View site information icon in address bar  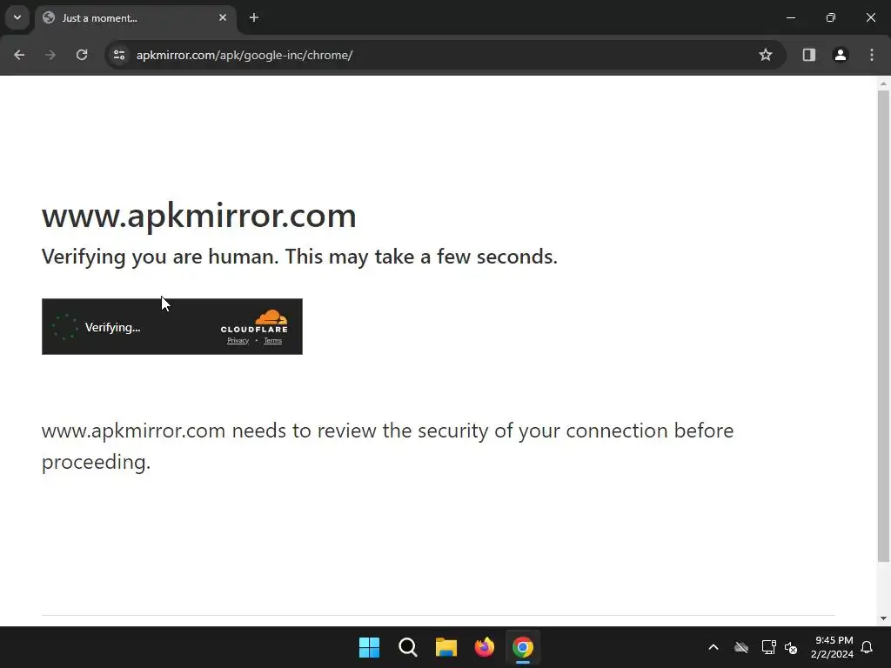point(119,55)
